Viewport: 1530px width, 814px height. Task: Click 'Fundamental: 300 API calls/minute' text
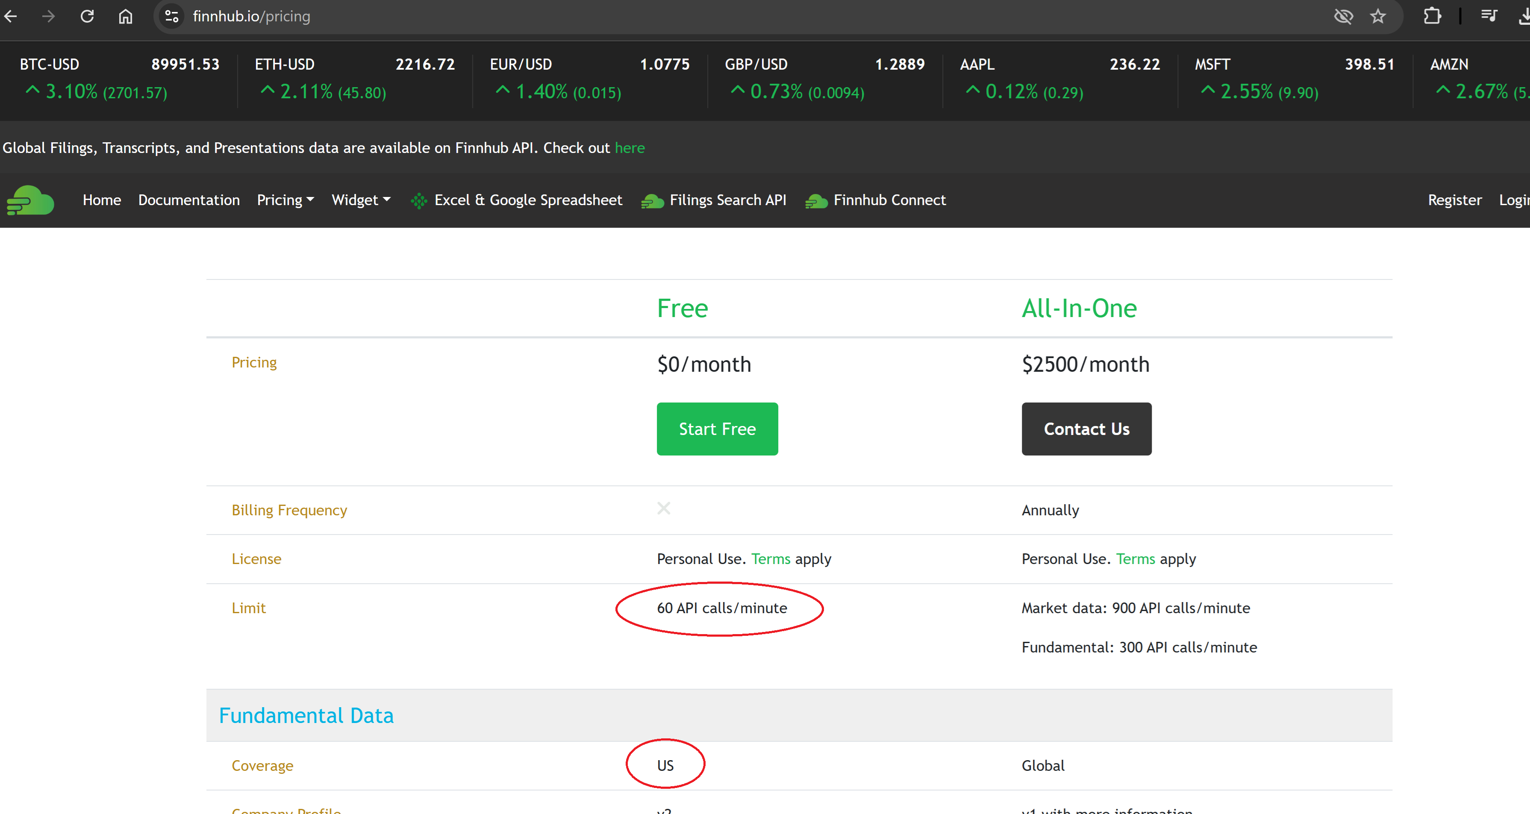[x=1139, y=647]
